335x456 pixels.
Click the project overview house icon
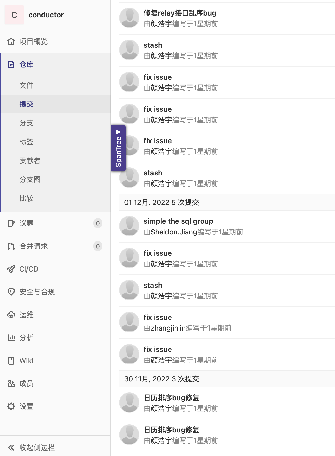click(x=11, y=41)
